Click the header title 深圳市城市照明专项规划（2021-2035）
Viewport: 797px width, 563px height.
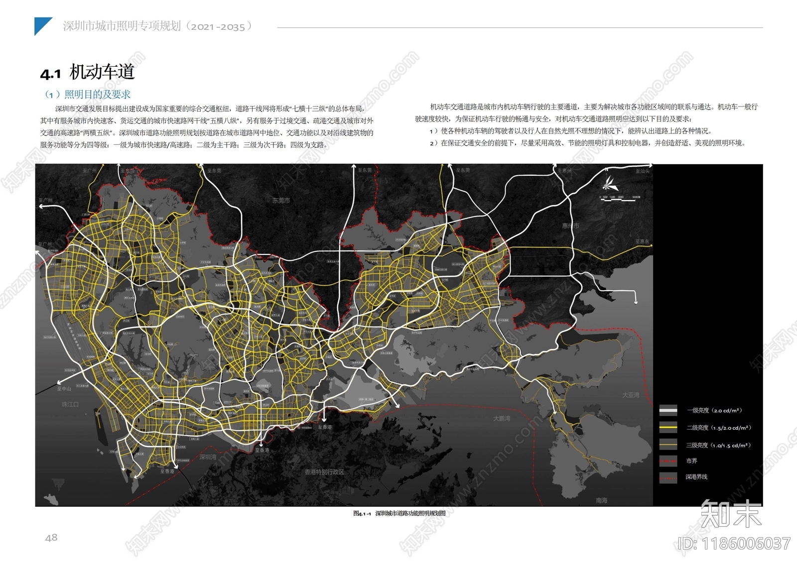158,26
